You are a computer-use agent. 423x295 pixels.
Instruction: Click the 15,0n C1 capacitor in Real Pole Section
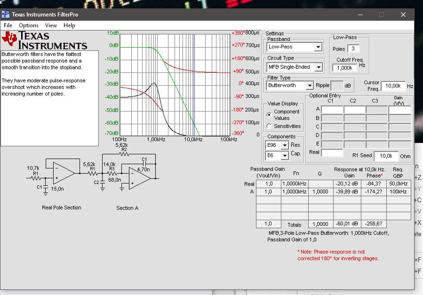[x=46, y=187]
